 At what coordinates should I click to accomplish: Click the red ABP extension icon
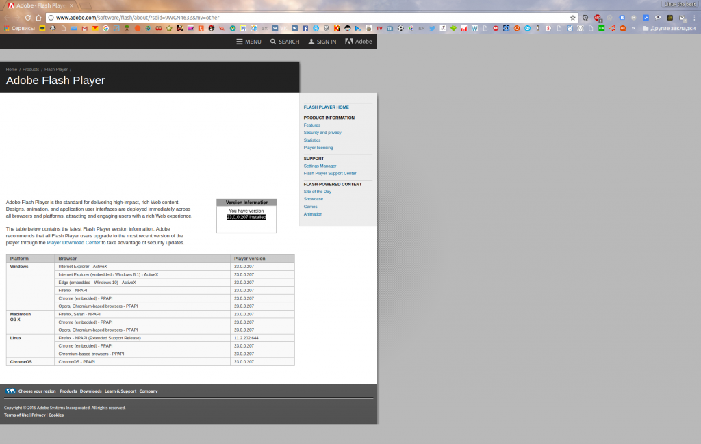598,17
